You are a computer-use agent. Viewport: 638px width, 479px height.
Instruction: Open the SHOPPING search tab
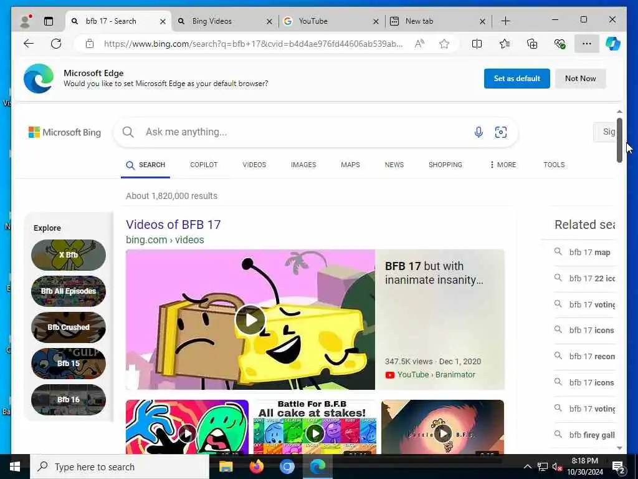coord(445,165)
